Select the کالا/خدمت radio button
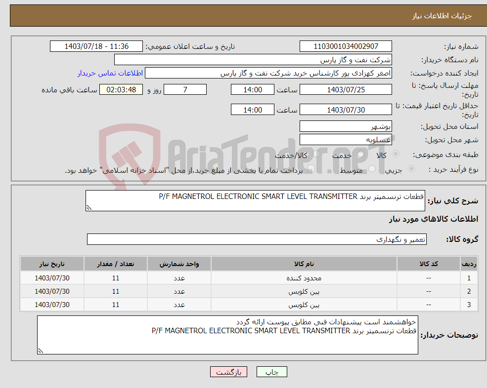Viewport: 487px width, 388px height. click(316, 154)
